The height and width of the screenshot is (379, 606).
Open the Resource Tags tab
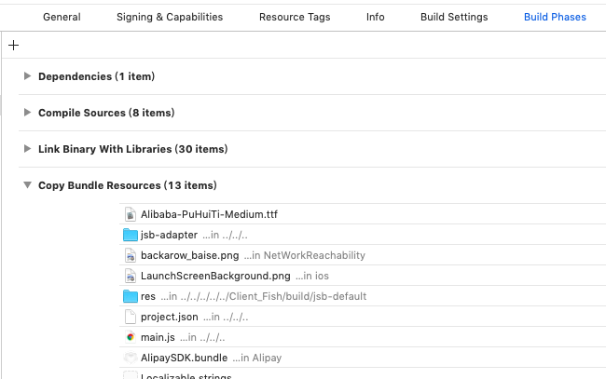294,17
